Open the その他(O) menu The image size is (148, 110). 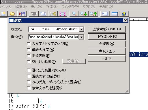pos(106,7)
